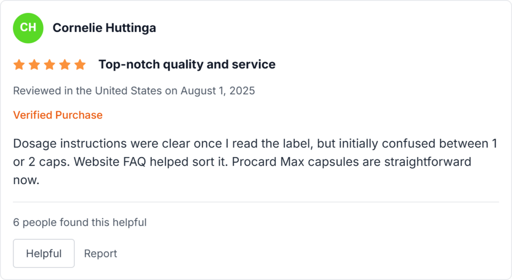
Task: Click the fifth orange rating star
Action: (x=80, y=64)
